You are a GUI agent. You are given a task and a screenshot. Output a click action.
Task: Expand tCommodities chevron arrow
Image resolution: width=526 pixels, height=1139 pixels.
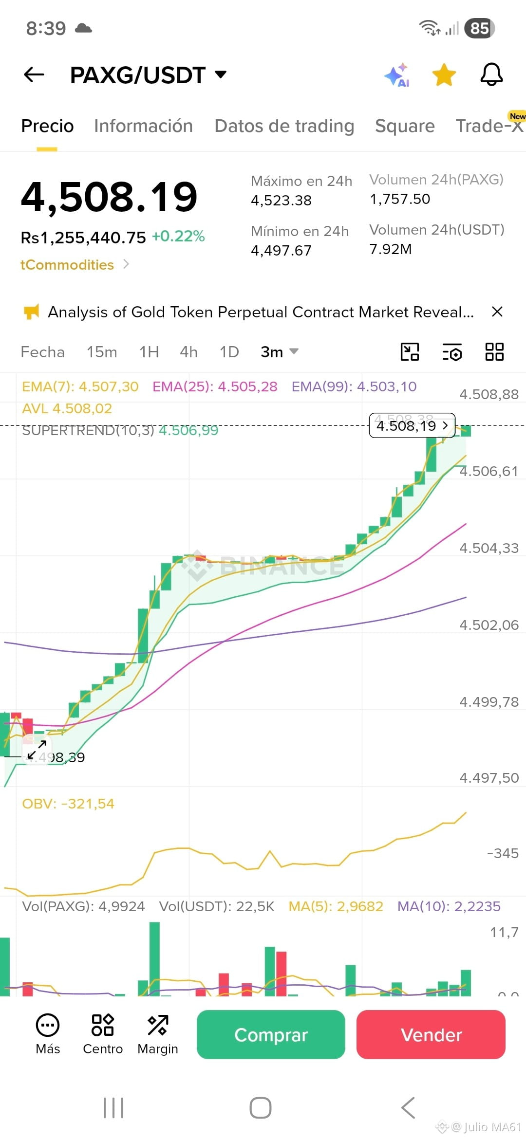point(126,264)
